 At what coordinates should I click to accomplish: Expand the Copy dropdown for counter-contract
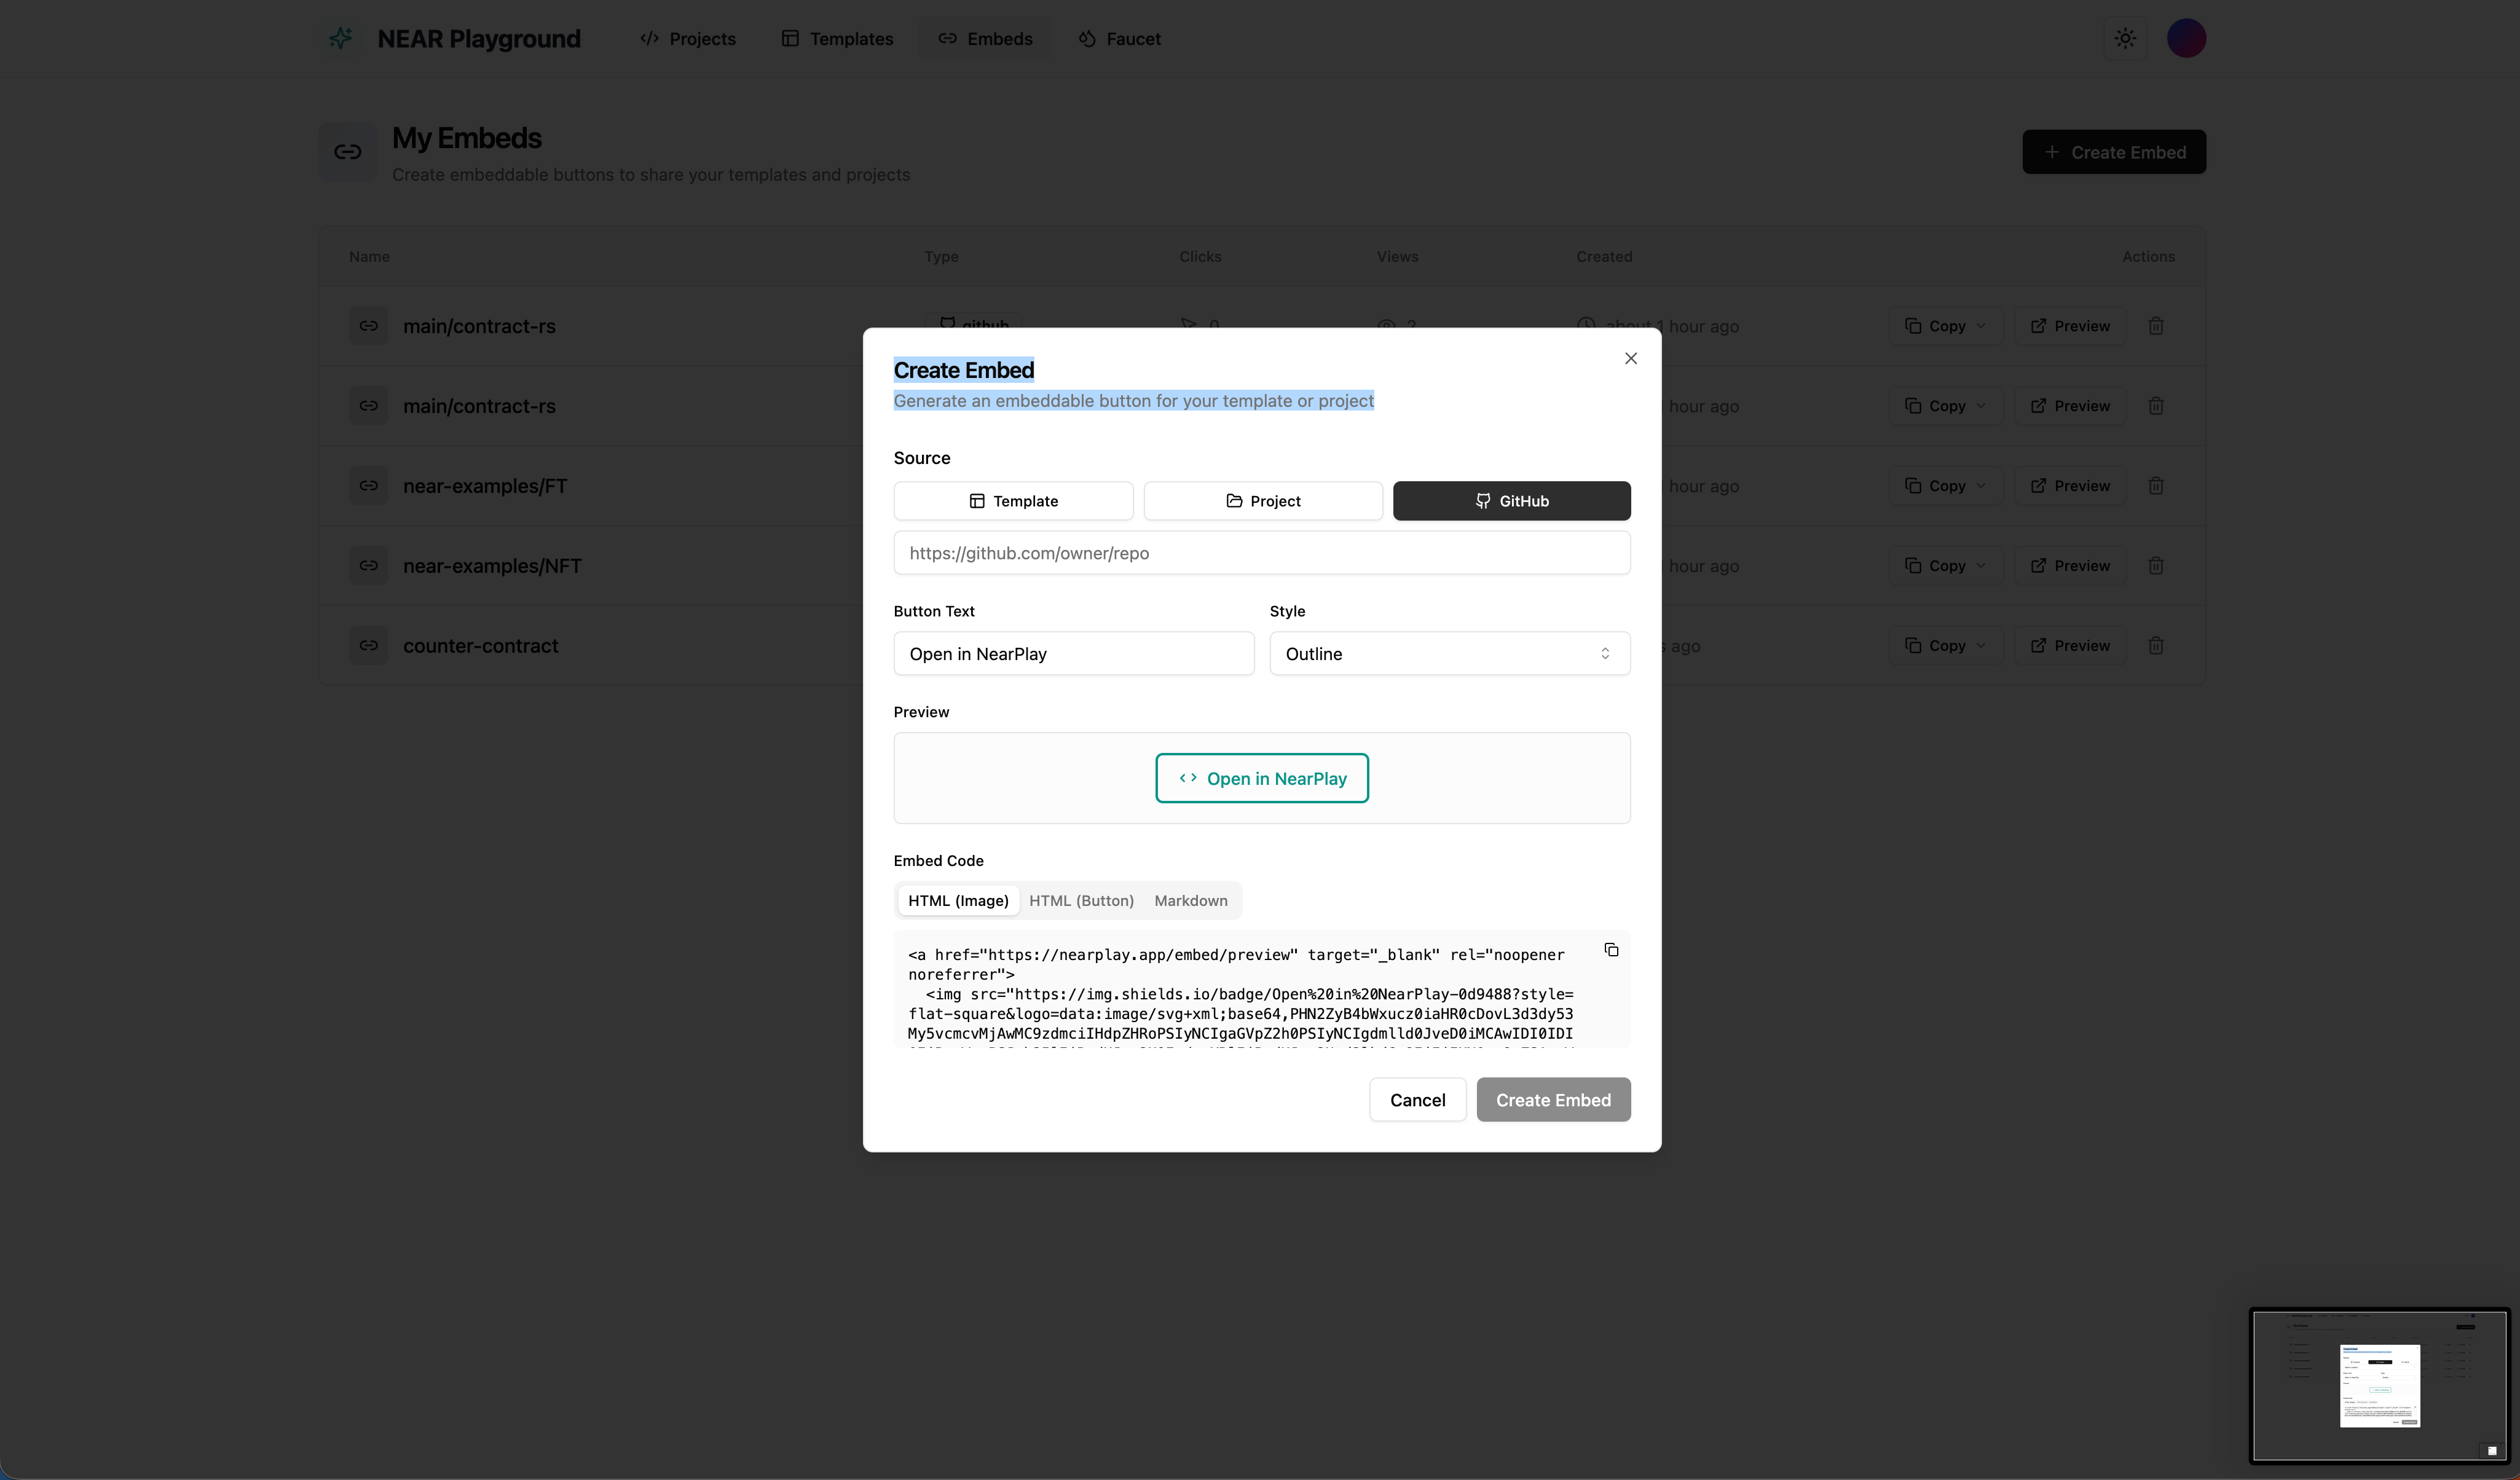click(1945, 646)
